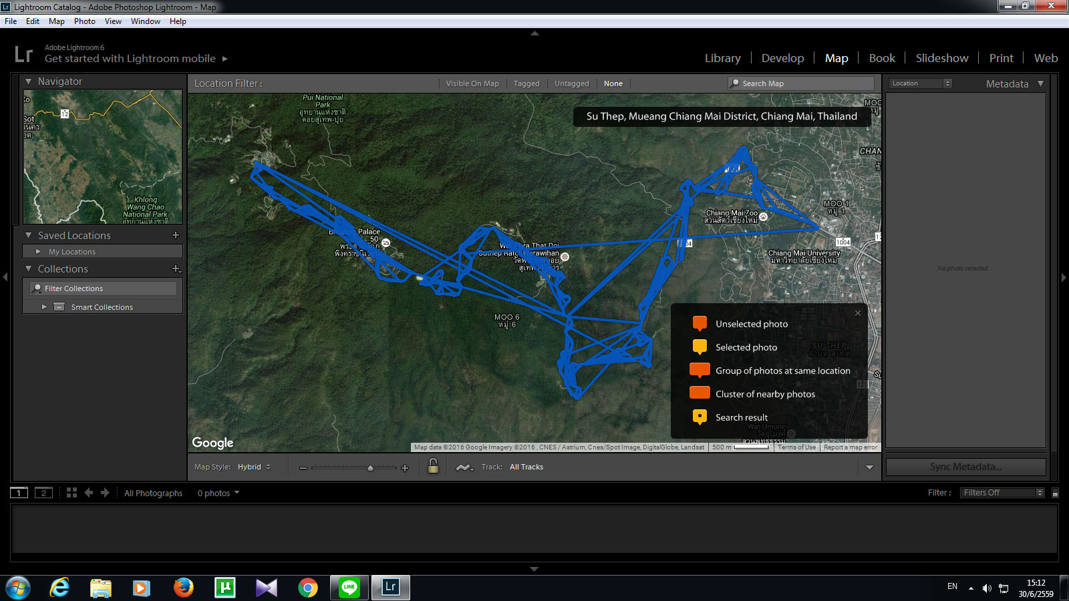
Task: Open Firefox from the taskbar
Action: pyautogui.click(x=183, y=588)
